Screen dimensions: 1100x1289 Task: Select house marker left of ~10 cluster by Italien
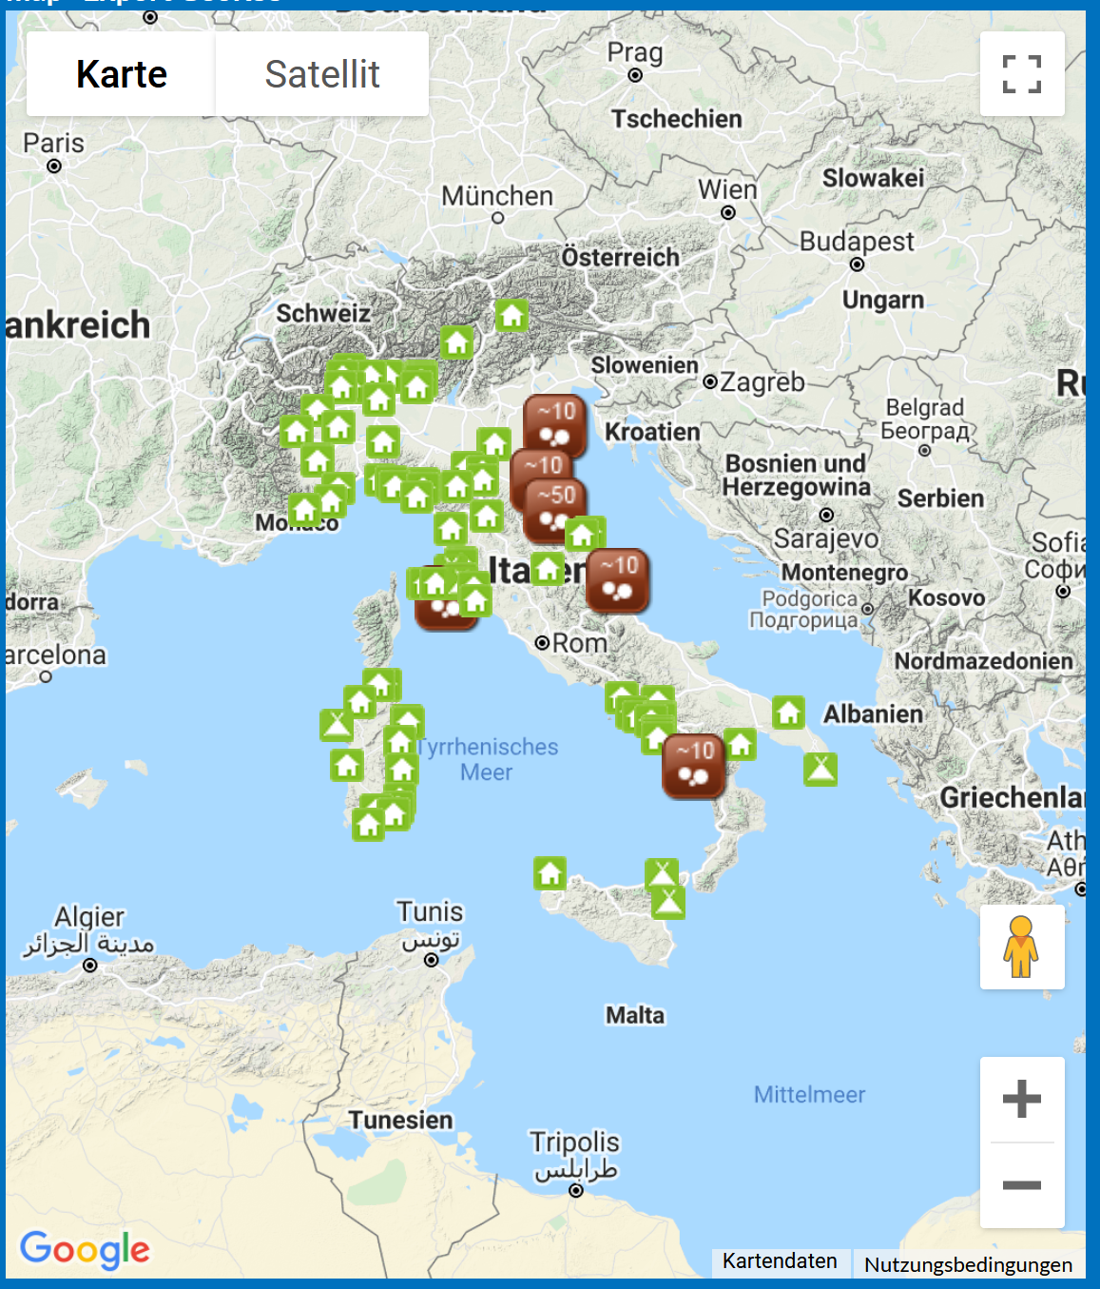(x=548, y=569)
